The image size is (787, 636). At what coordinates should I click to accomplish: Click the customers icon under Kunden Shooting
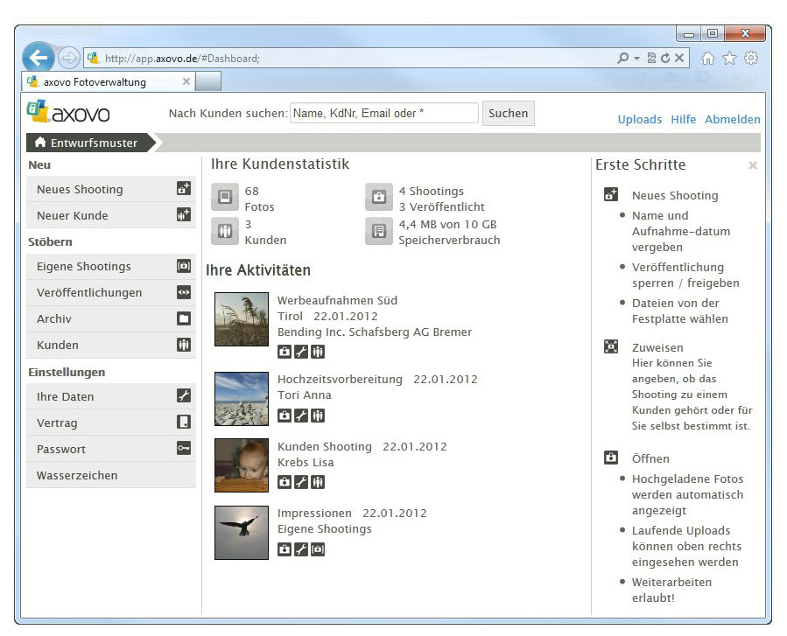pos(318,482)
